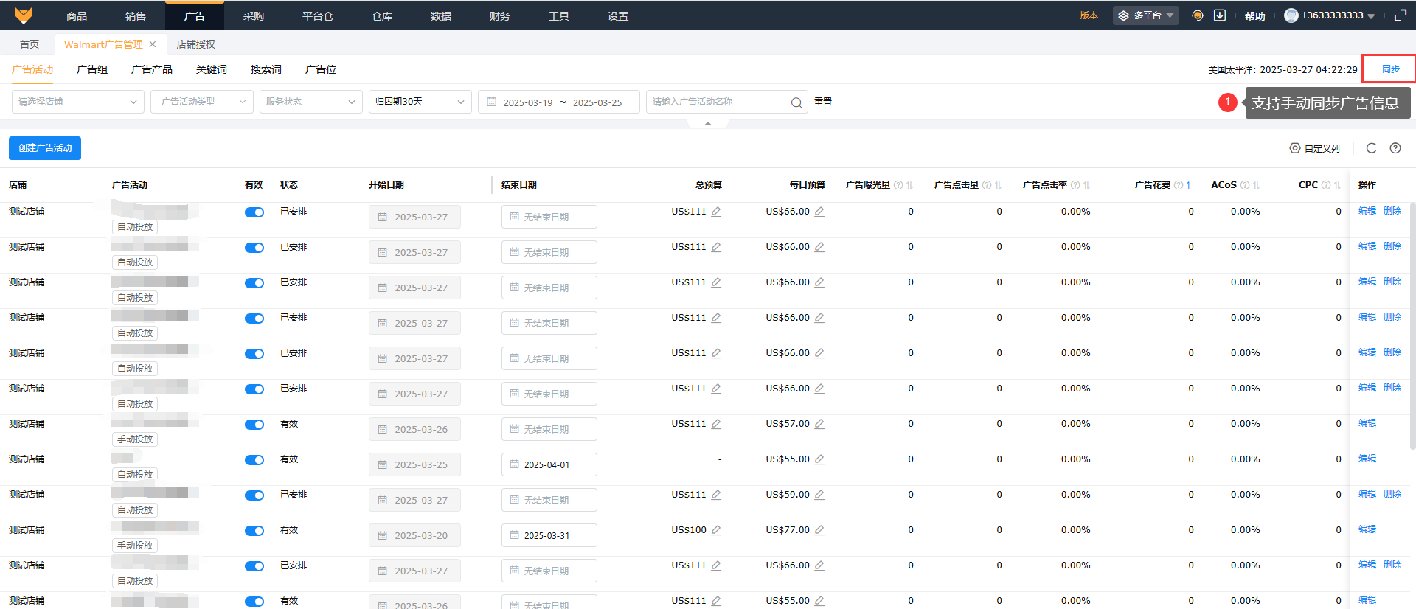Toggle the 有效 switch for 2025-04-01 row
This screenshot has height=609, width=1416.
pyautogui.click(x=254, y=460)
